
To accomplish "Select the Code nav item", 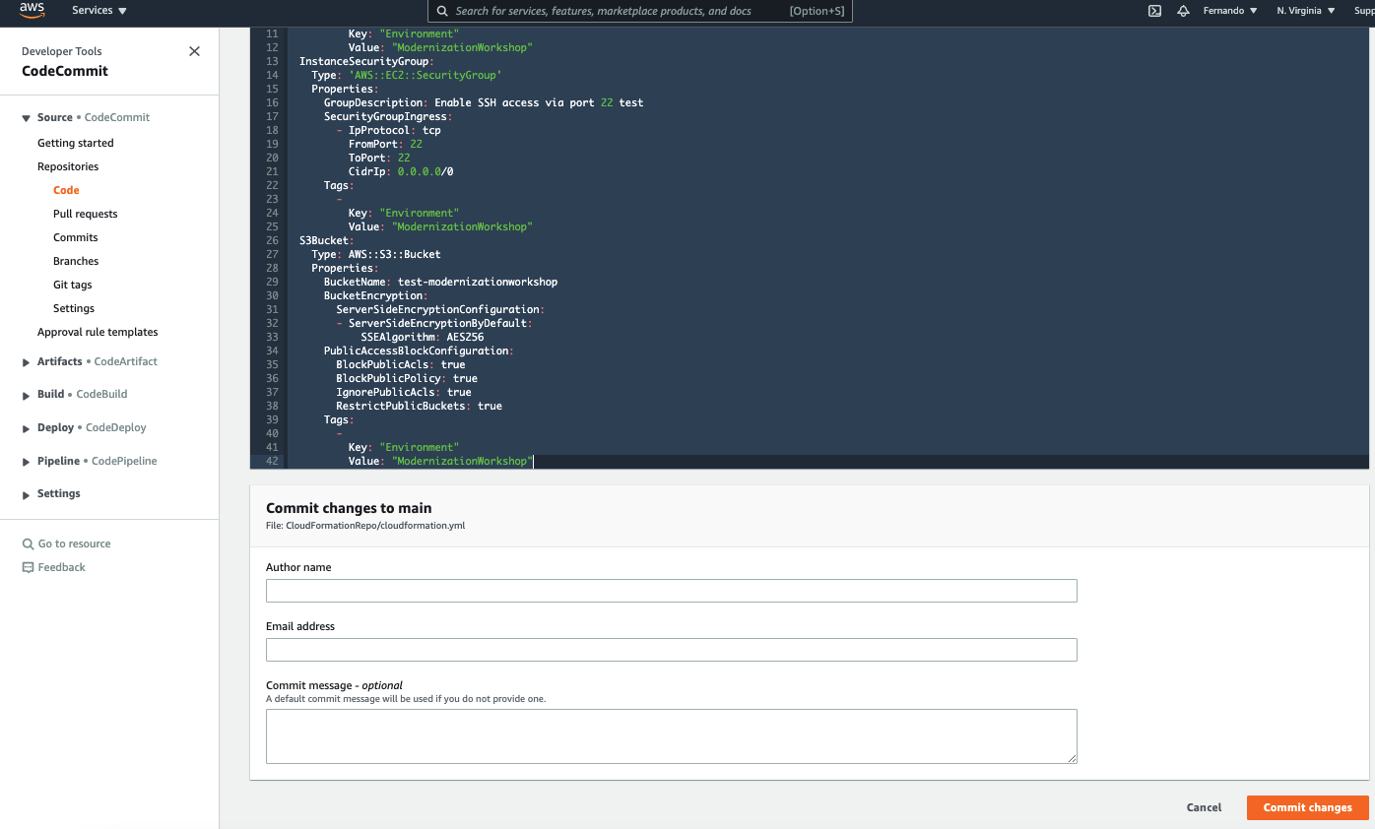I will 66,190.
